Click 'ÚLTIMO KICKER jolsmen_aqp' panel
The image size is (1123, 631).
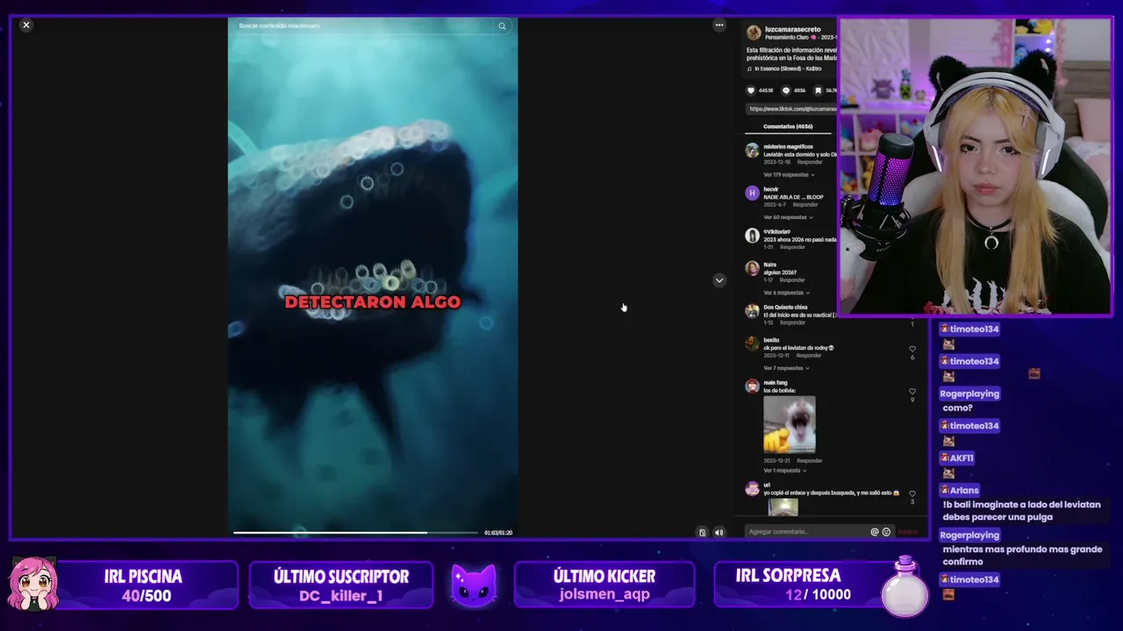click(x=604, y=585)
